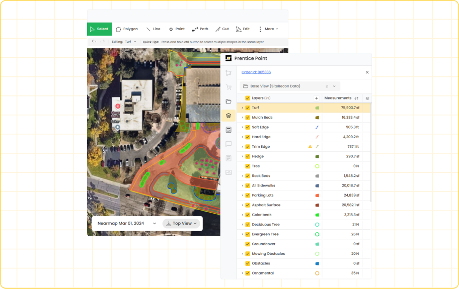Uncheck the Mulch Beds checkbox
Viewport: 459px width, 289px height.
click(x=248, y=118)
